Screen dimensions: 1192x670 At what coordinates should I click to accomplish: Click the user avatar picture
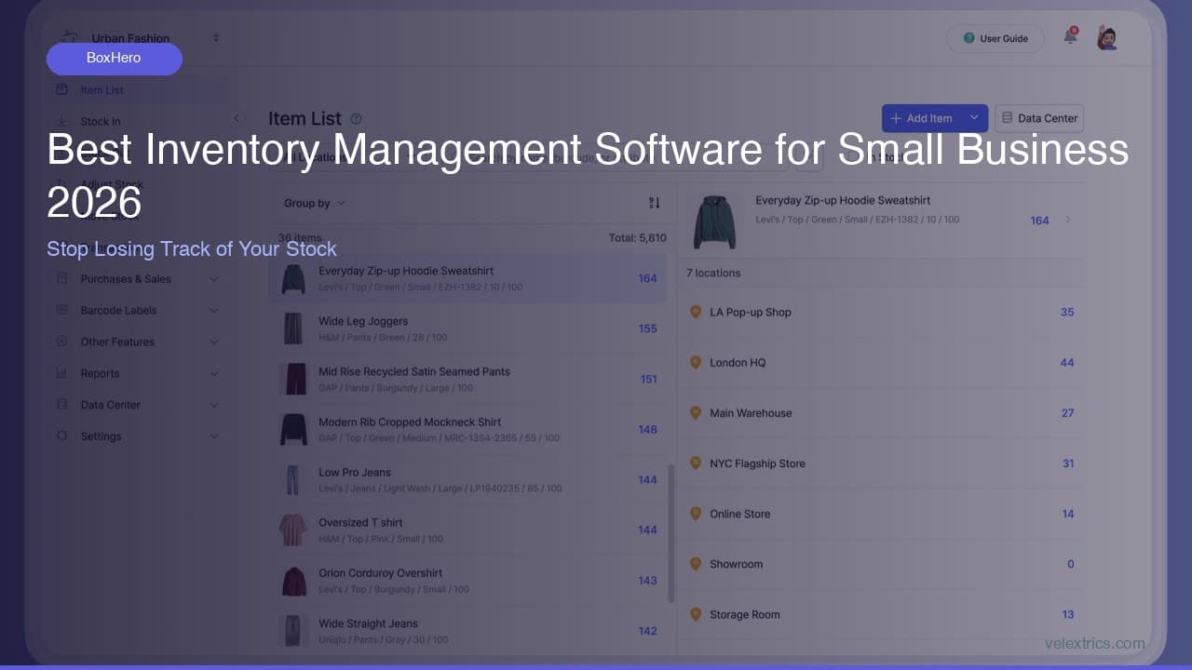(x=1107, y=38)
